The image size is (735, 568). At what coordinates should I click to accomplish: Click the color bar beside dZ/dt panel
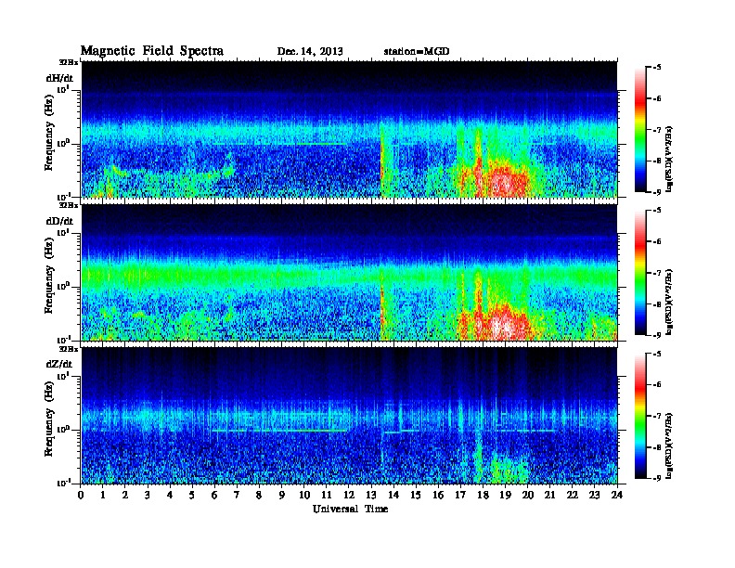pyautogui.click(x=640, y=416)
